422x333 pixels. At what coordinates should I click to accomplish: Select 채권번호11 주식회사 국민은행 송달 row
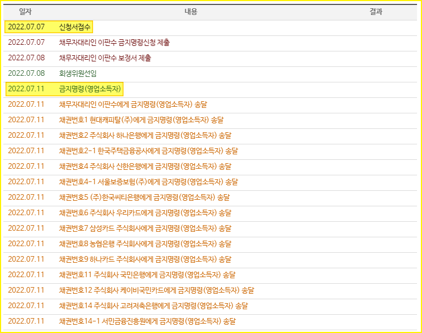coord(210,275)
